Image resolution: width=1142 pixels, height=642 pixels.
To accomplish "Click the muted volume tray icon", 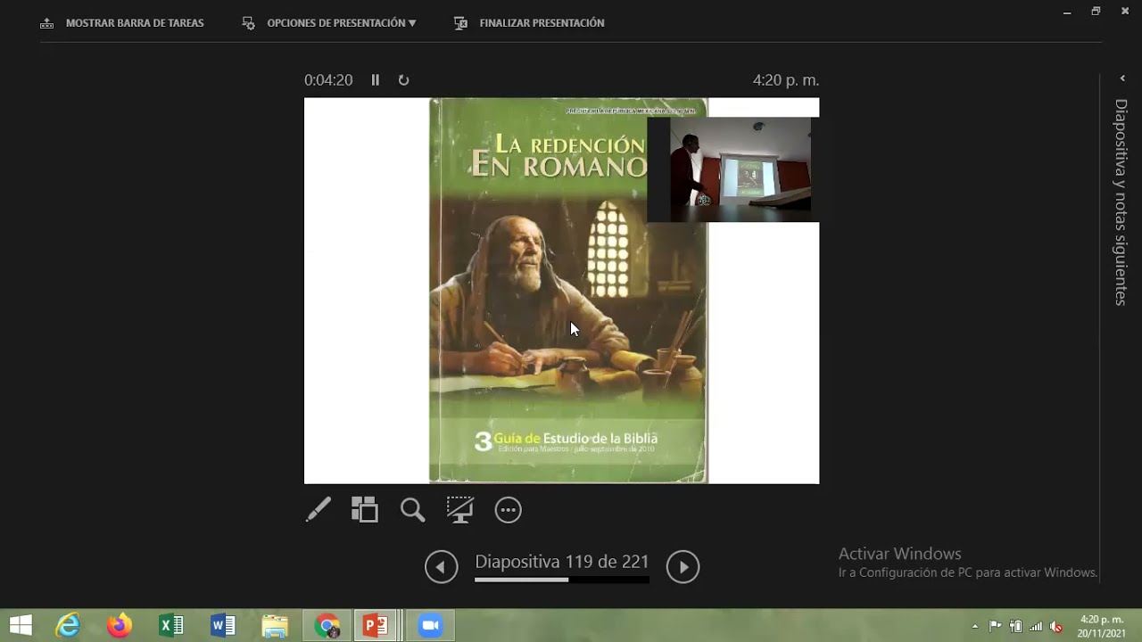I will pyautogui.click(x=1056, y=627).
